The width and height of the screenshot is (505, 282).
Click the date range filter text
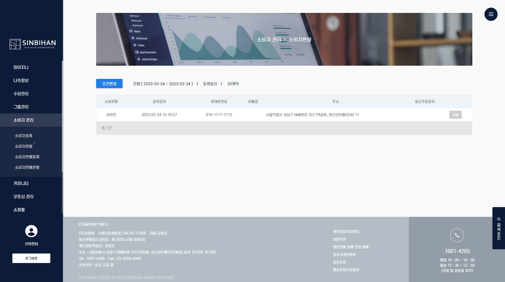click(x=163, y=84)
